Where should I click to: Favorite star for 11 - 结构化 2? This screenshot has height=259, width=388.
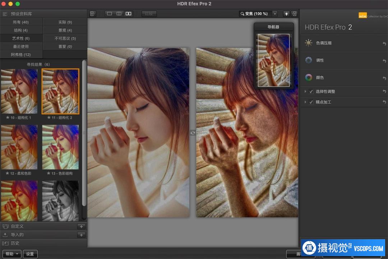click(x=49, y=118)
